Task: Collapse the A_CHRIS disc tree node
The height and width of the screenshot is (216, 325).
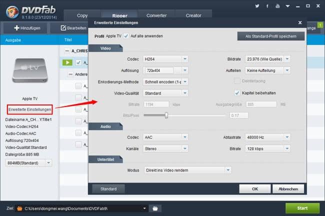Action: [x=67, y=51]
